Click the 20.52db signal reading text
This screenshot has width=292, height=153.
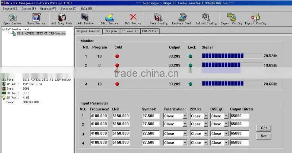(270, 56)
